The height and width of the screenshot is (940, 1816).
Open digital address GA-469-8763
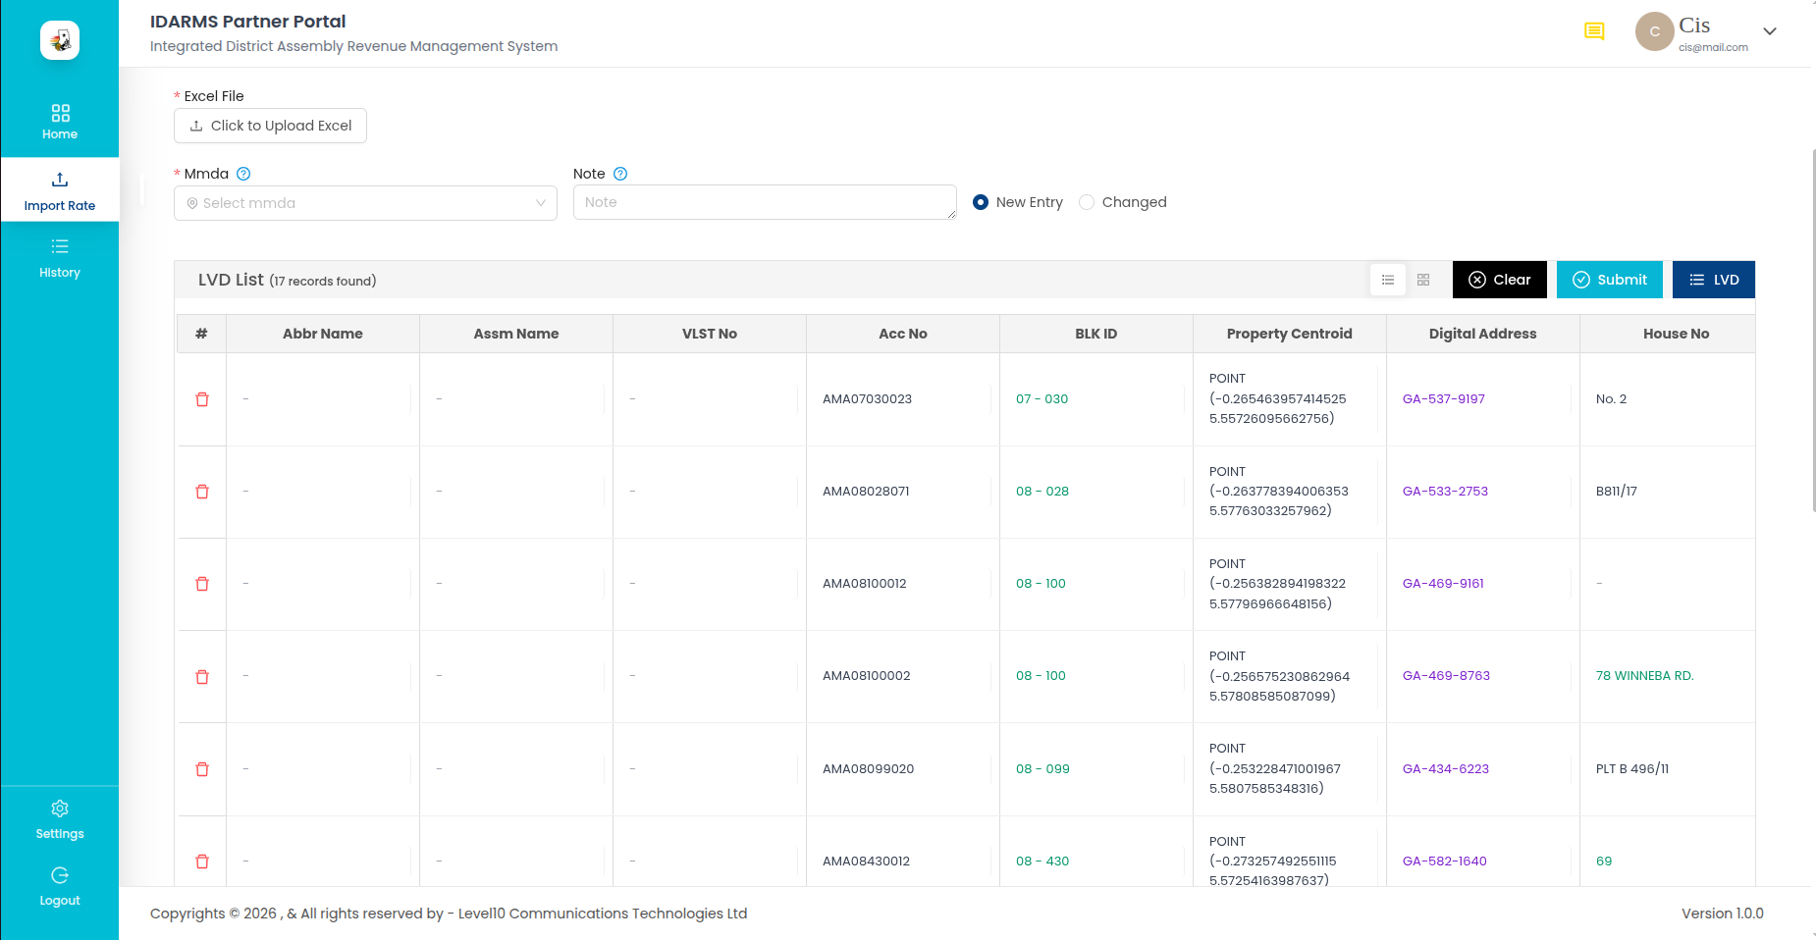(x=1446, y=676)
